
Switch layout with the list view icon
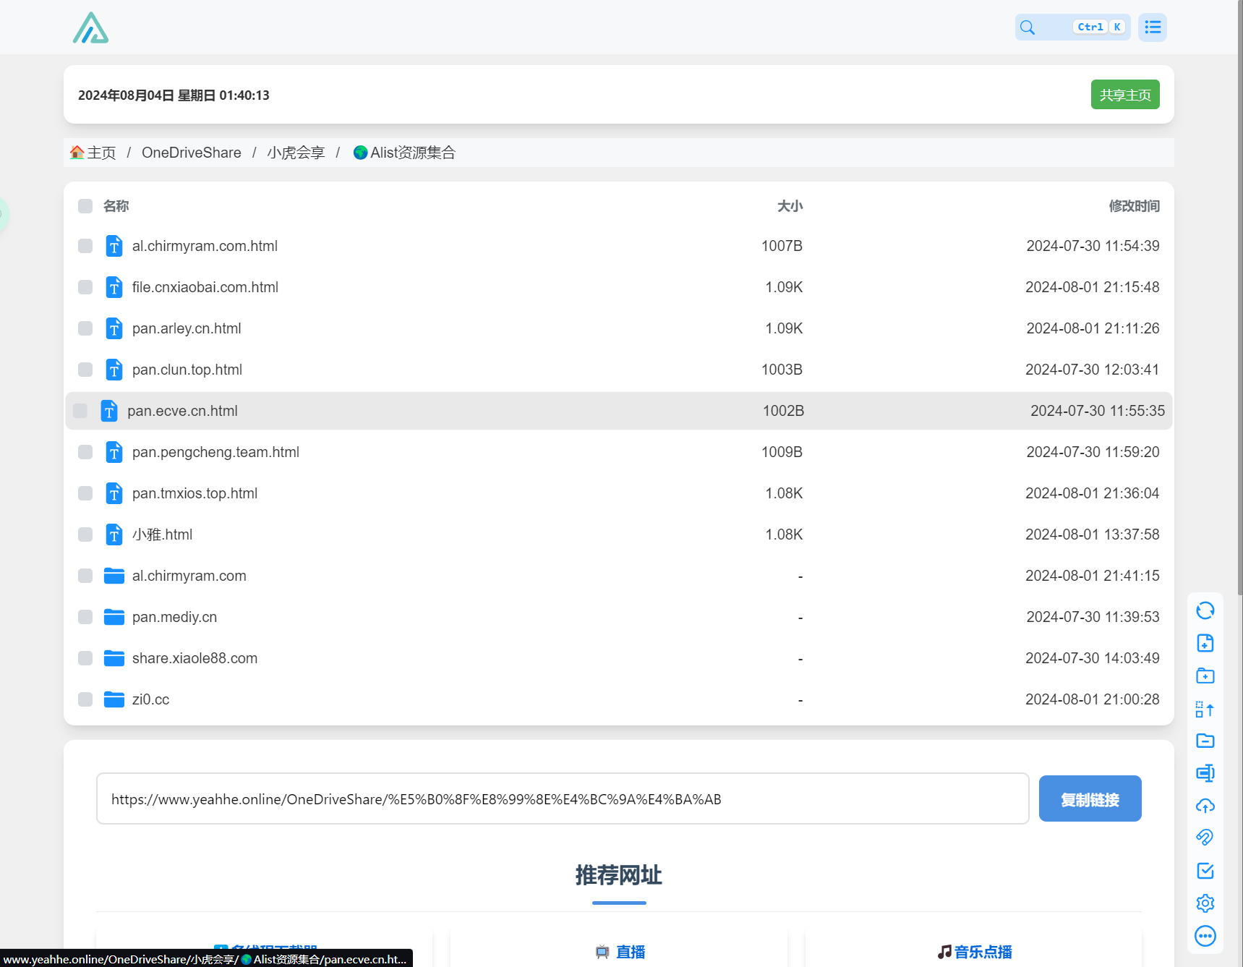1153,27
